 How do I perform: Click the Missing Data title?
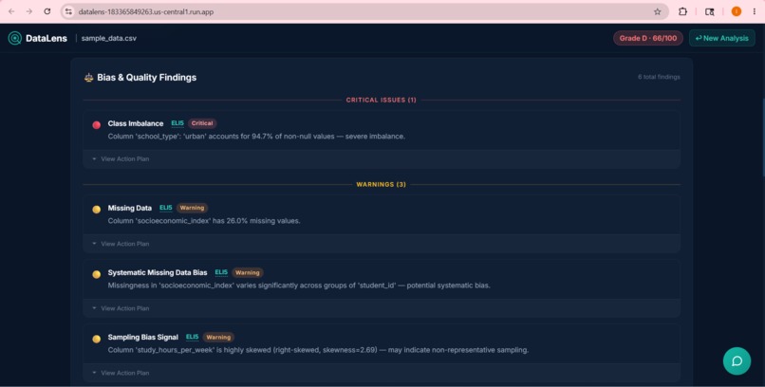click(x=130, y=208)
